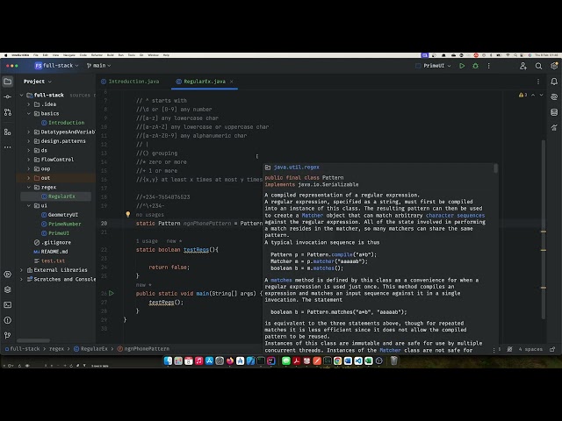Image resolution: width=562 pixels, height=421 pixels.
Task: Open Finder from the Dock
Action: [x=168, y=360]
